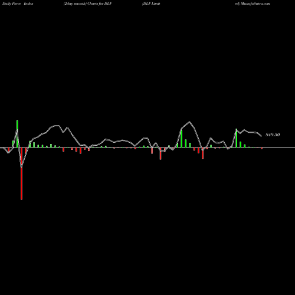Click the 'ed) MunafaSutra.com' header text
This screenshot has height=295, width=295.
(253, 4)
